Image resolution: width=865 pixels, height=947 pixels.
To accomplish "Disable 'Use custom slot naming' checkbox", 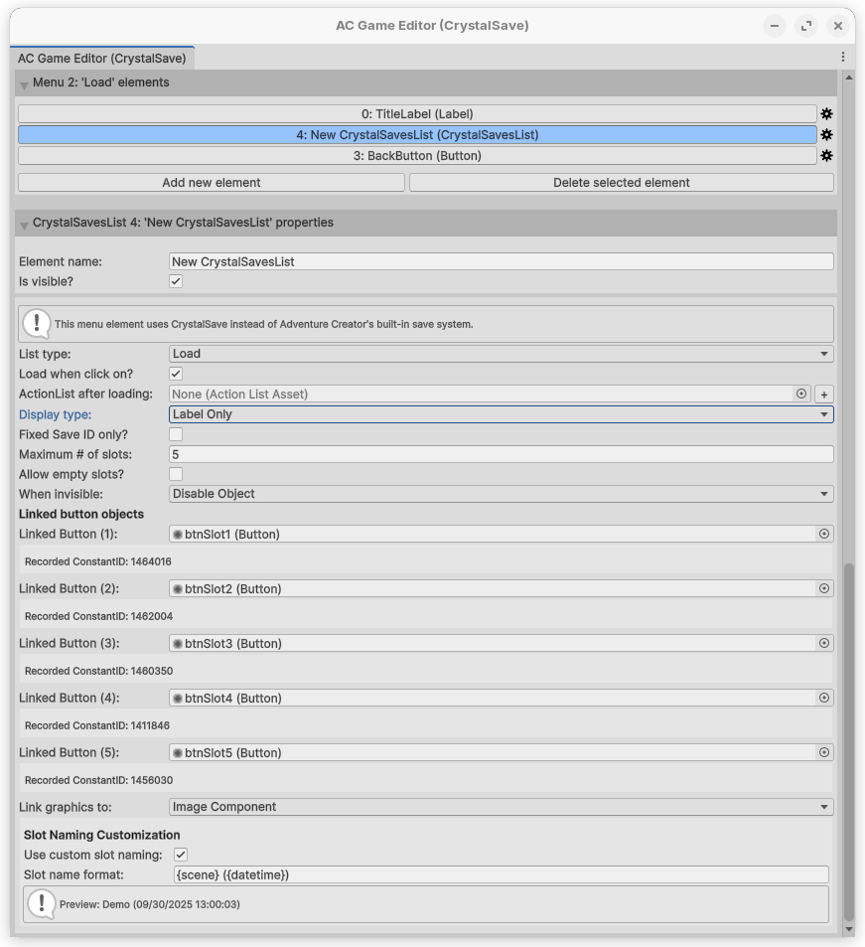I will click(x=181, y=855).
